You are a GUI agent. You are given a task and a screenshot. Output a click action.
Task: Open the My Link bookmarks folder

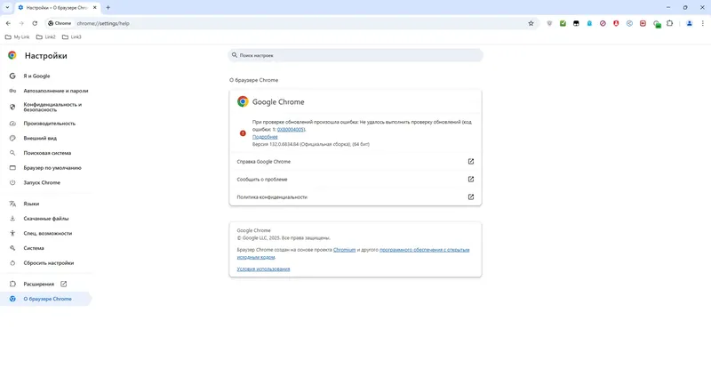[x=17, y=37]
